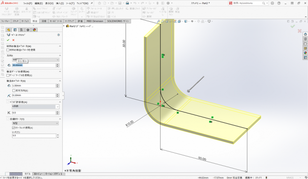
Task: Accept the sketch with the viewport corner checkmark
Action: [x=293, y=26]
